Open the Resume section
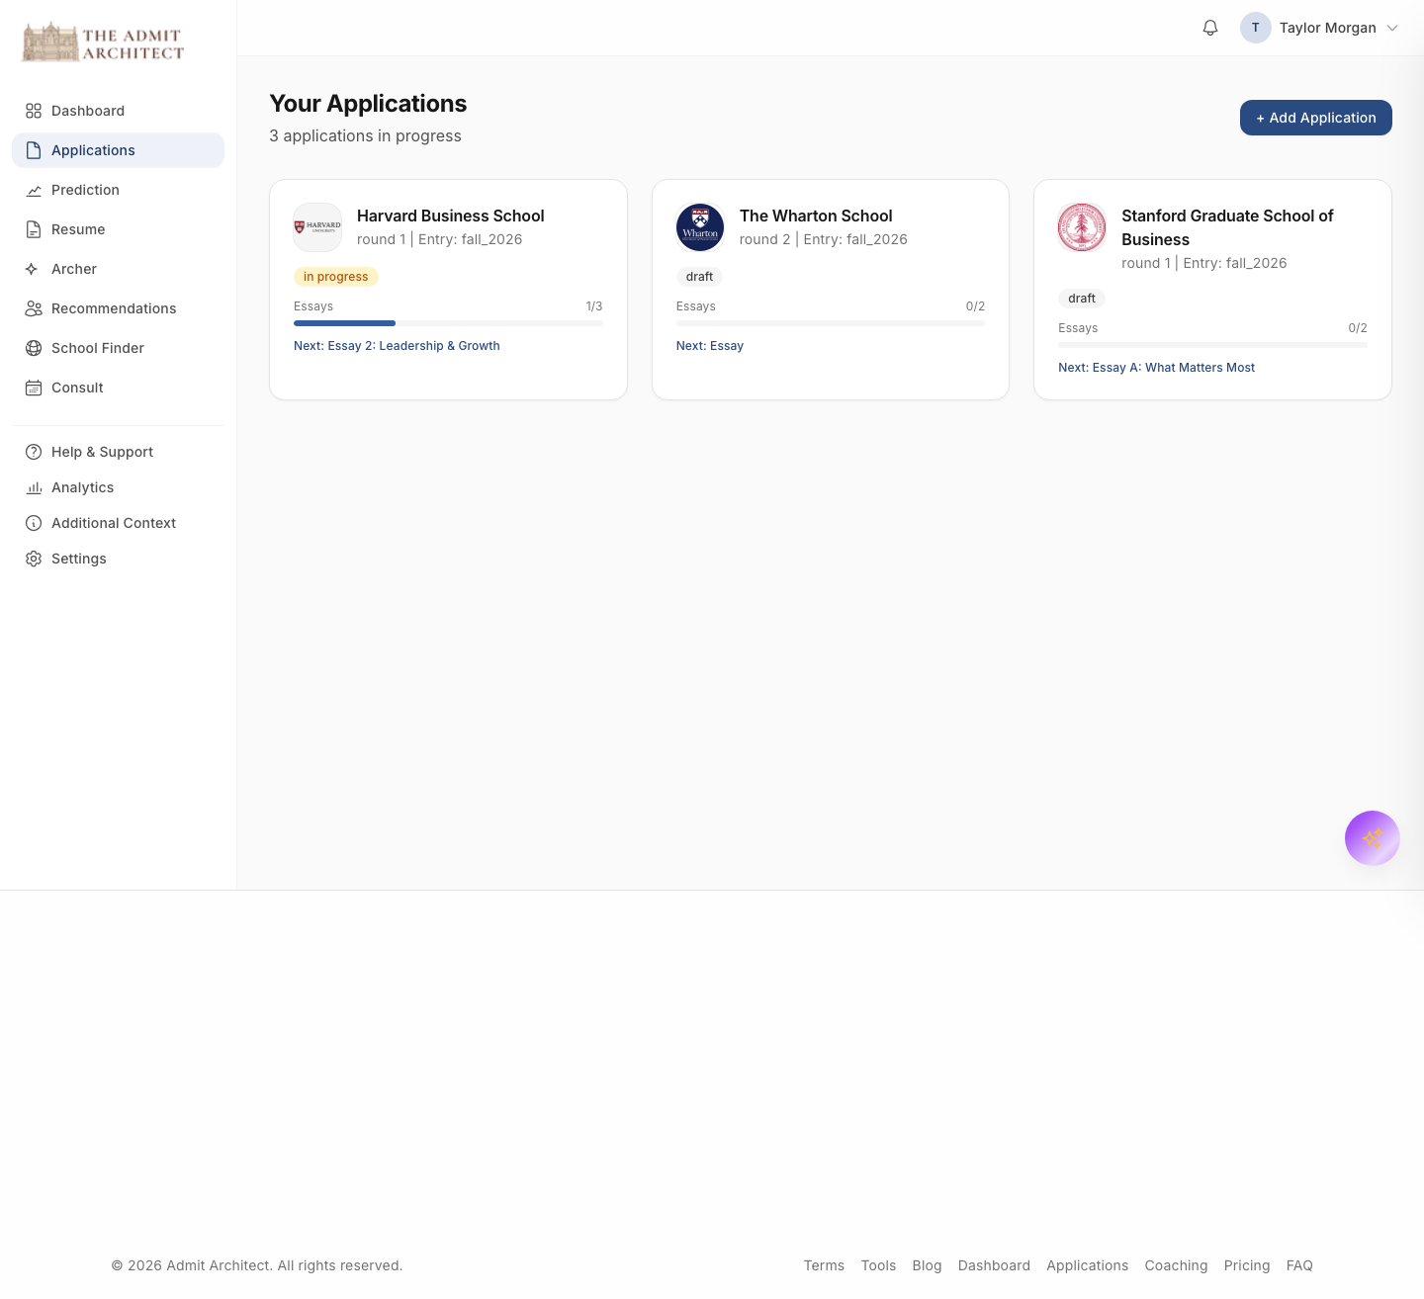Screen dimensions: 1424x1299 (x=77, y=229)
